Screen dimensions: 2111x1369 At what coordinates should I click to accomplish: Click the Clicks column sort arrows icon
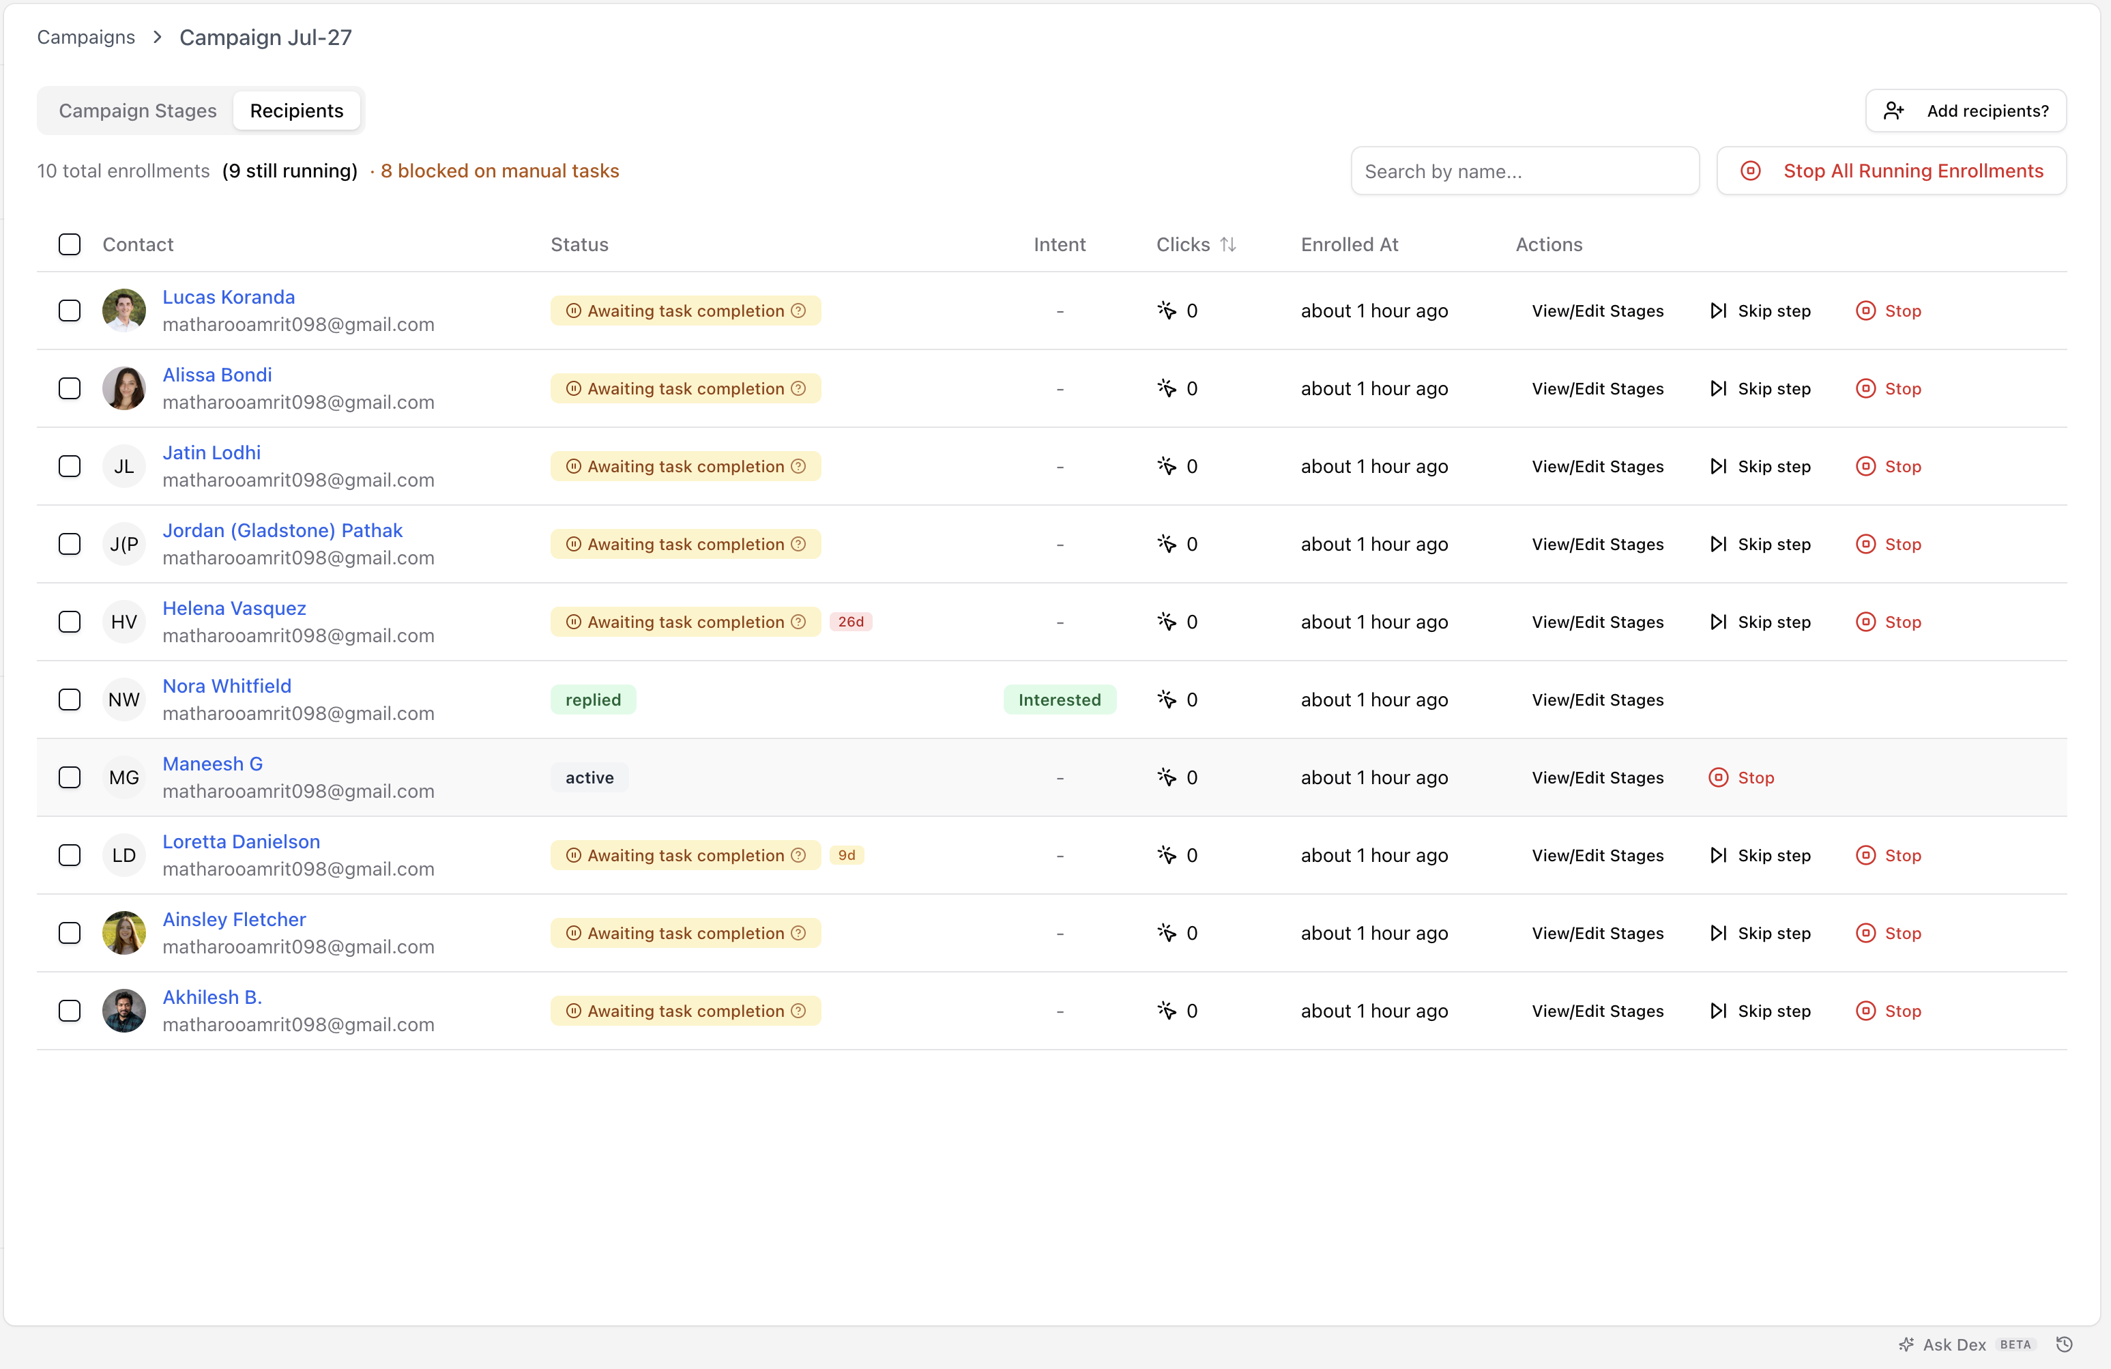1227,244
